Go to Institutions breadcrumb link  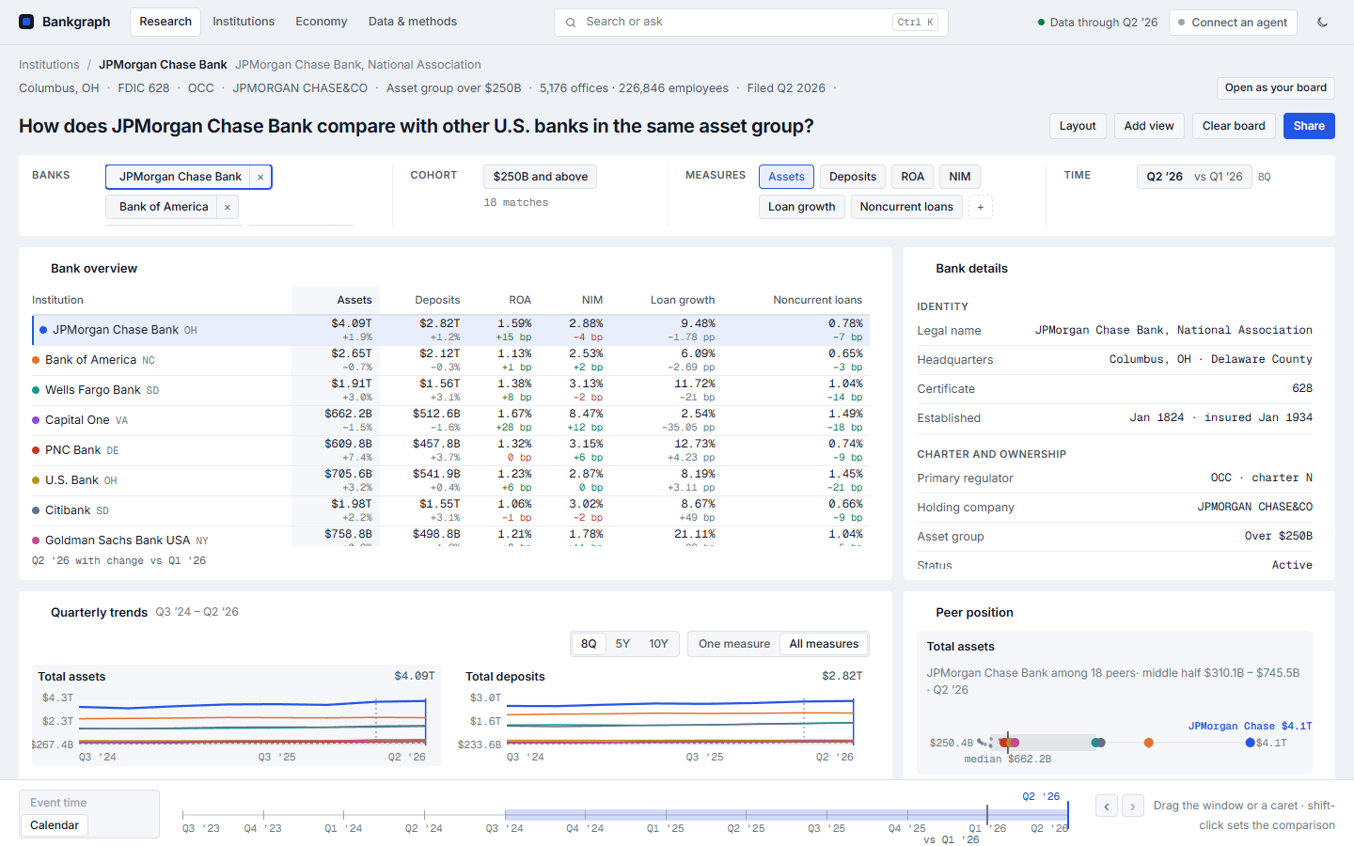[x=49, y=65]
